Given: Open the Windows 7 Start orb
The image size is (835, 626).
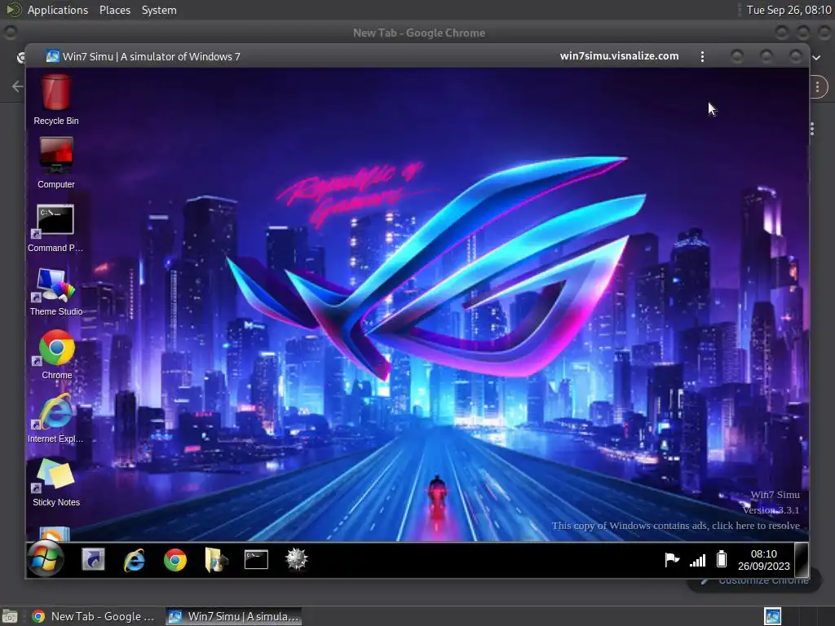Looking at the screenshot, I should click(x=46, y=559).
